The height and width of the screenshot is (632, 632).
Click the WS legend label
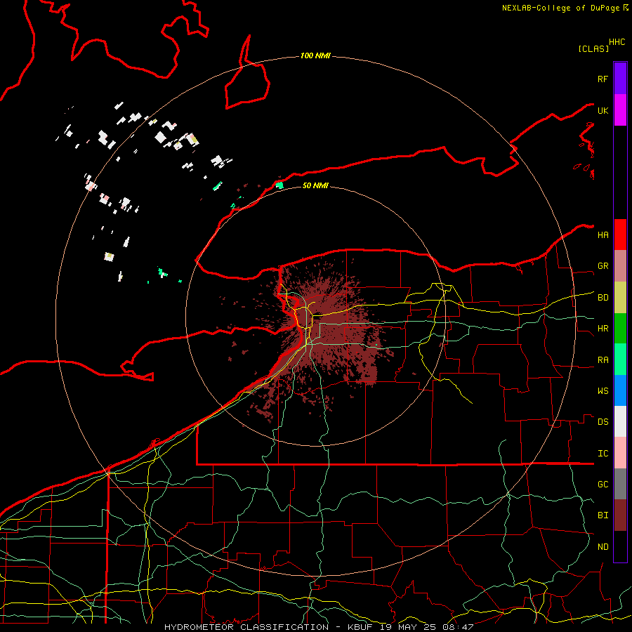click(x=603, y=391)
